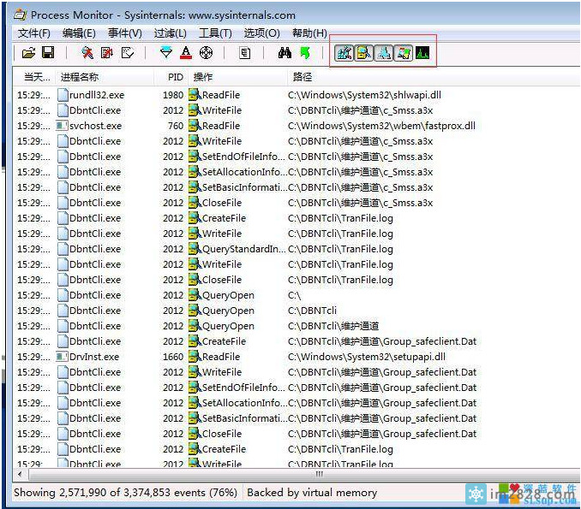Toggle Show Profiling Events graph button
Image resolution: width=581 pixels, height=509 pixels.
click(x=422, y=53)
